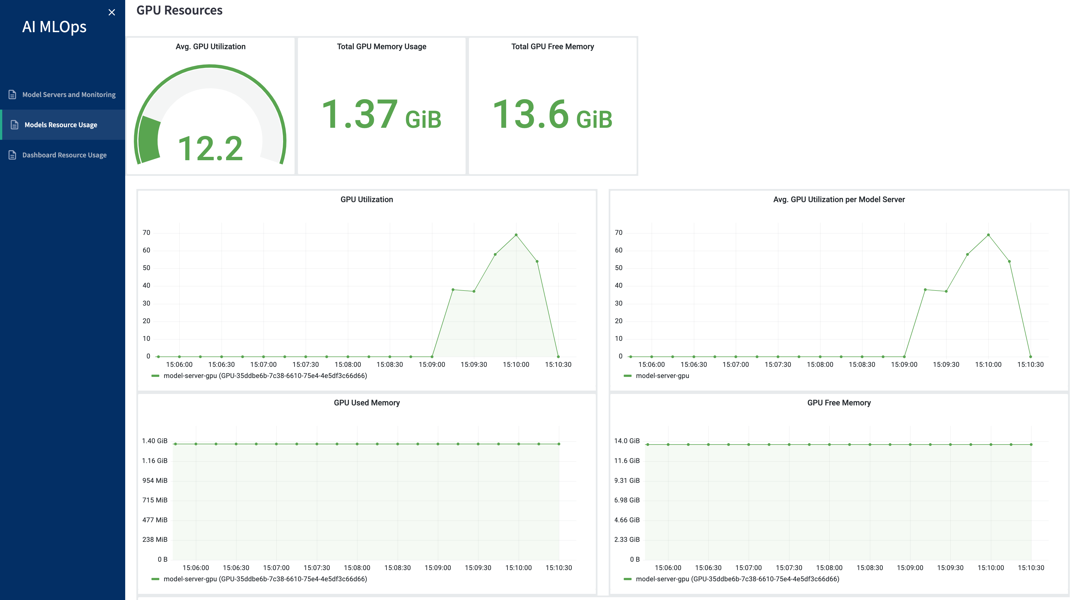This screenshot has width=1072, height=600.
Task: Select the Dashboard Resource Usage menu item
Action: coord(64,155)
